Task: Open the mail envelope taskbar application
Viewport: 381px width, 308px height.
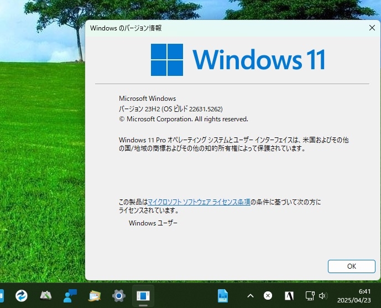Action: click(94, 296)
